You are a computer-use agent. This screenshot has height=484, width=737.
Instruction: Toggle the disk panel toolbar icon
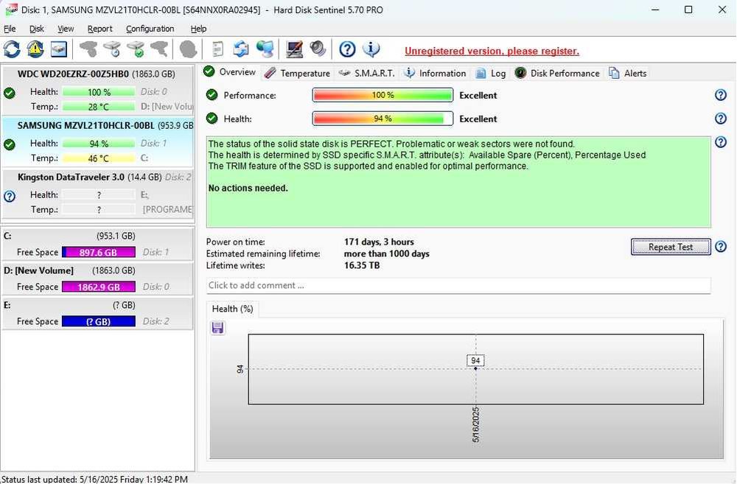(59, 49)
